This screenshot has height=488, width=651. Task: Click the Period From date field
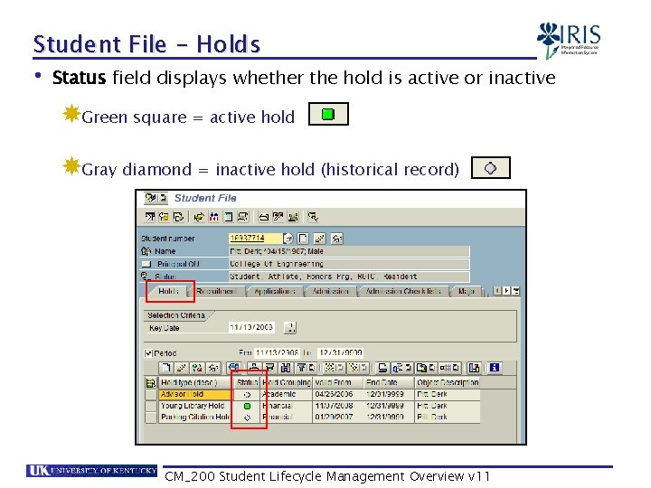click(x=277, y=353)
